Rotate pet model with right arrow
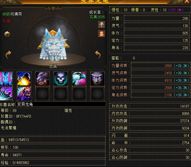Viewport: 191px width, 167px height. (98, 55)
